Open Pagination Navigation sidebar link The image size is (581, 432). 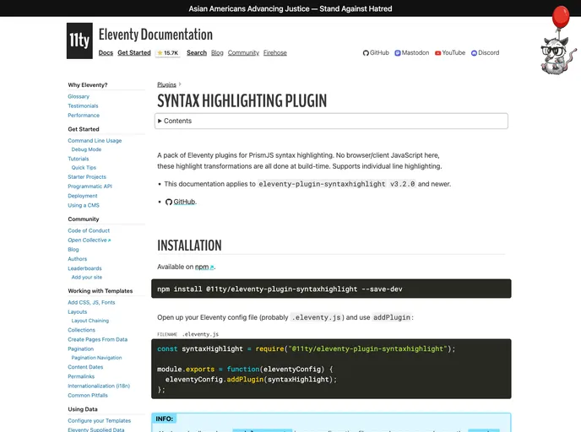[97, 358]
